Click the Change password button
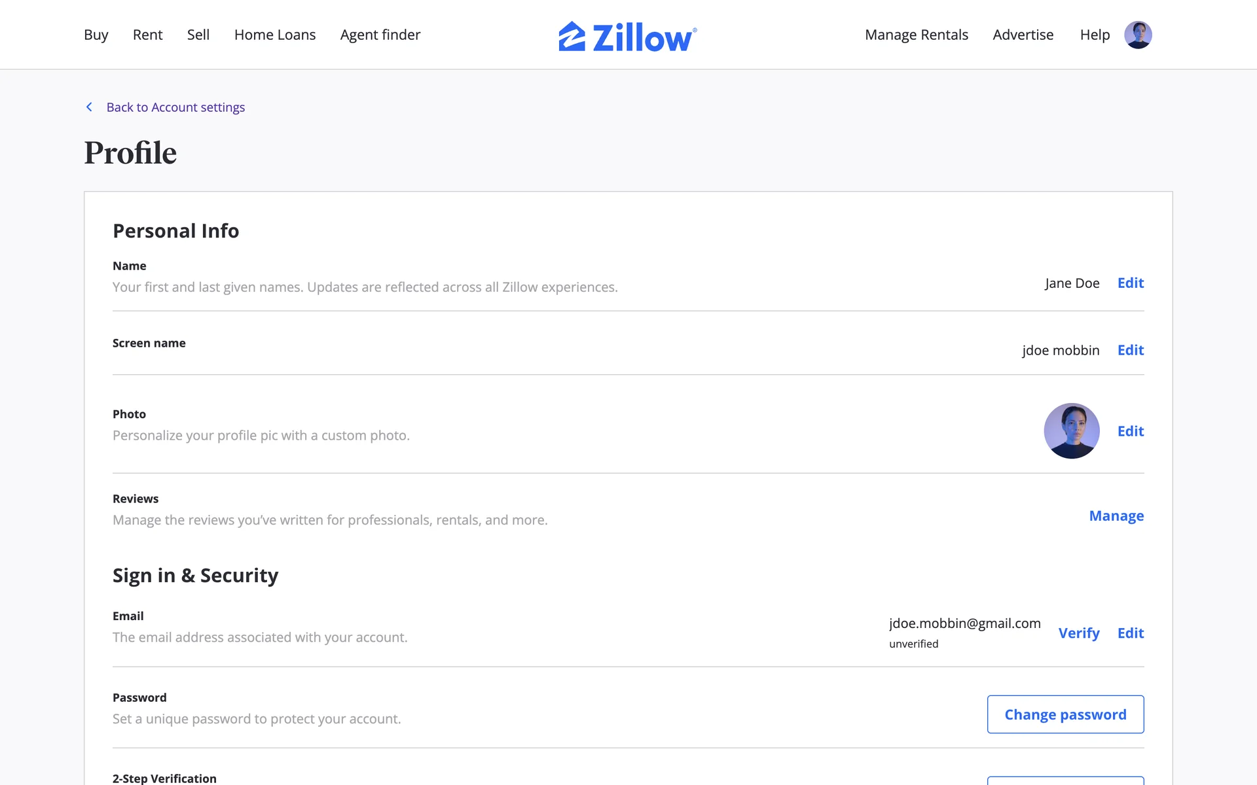 tap(1065, 714)
